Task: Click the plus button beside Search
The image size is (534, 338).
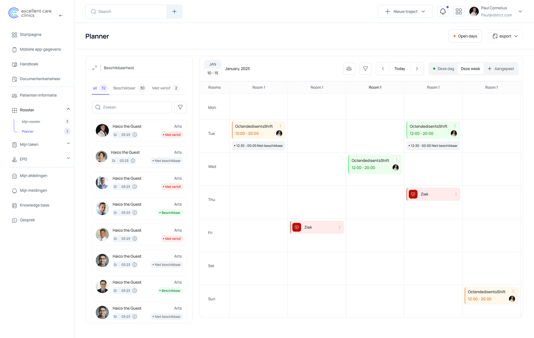Action: pos(175,11)
